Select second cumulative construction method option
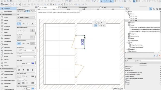 23,24
